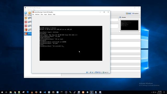
Task: Click the video capture indicator
Action: pyautogui.click(x=98, y=72)
